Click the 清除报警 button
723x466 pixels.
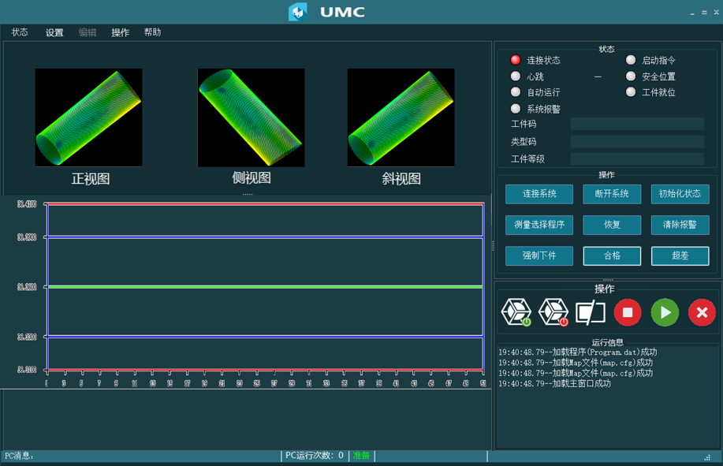pyautogui.click(x=680, y=225)
